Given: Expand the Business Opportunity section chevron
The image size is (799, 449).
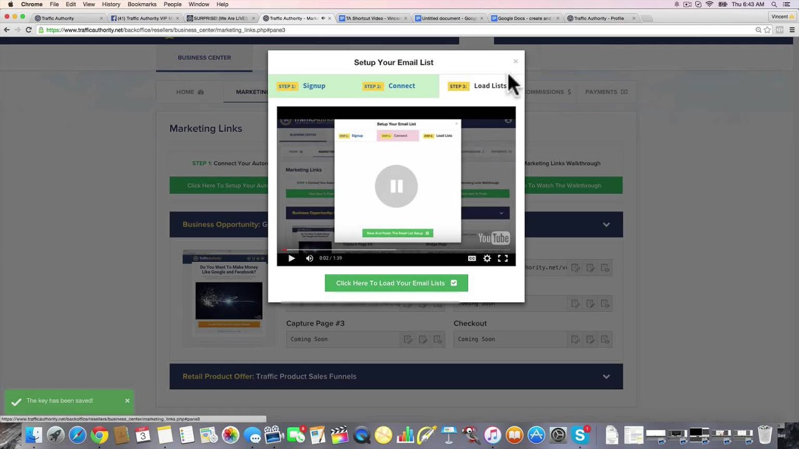Looking at the screenshot, I should pyautogui.click(x=606, y=224).
